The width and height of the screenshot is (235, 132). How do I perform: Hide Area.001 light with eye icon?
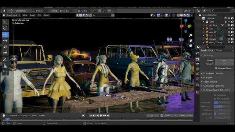(x=229, y=32)
